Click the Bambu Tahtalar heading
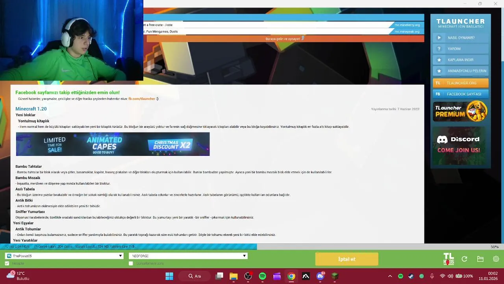The height and width of the screenshot is (284, 504). pos(29,166)
